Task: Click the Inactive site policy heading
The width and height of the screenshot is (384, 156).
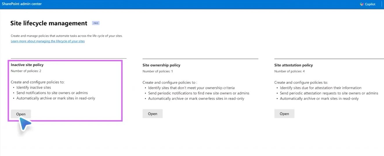Action: tap(27, 65)
